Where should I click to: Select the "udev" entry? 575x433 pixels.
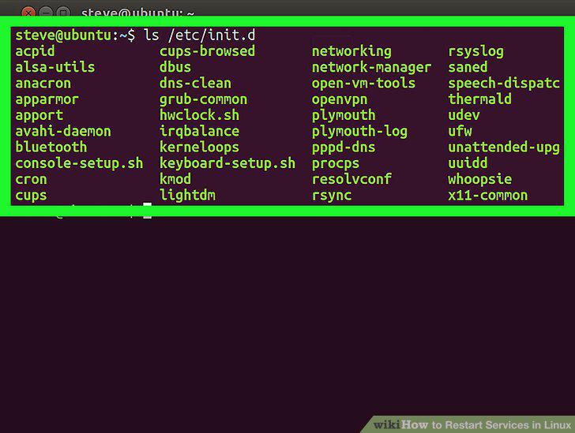(x=464, y=115)
